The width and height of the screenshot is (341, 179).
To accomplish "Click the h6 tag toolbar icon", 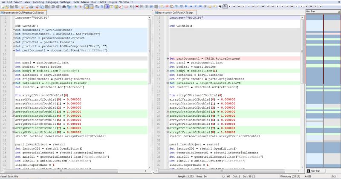I will point(272,6).
